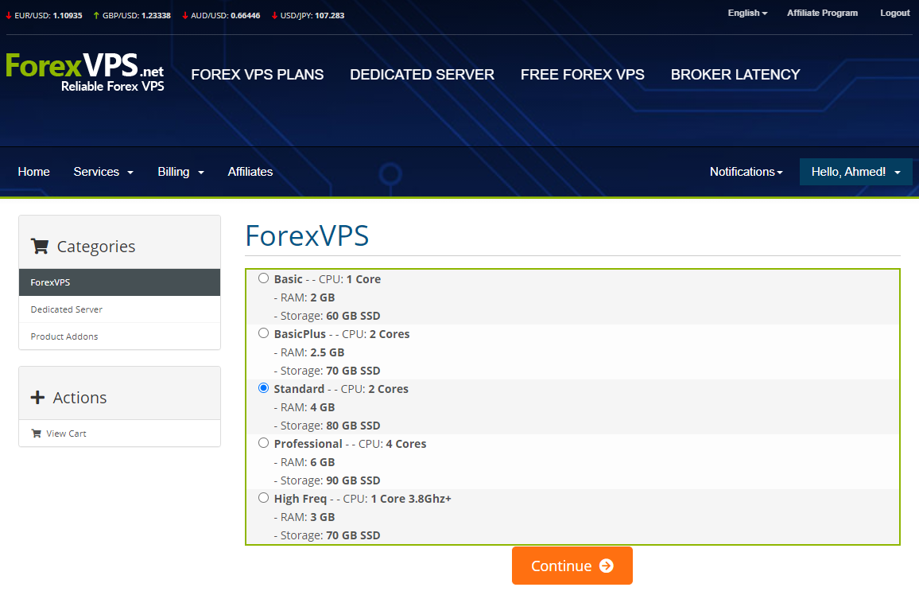Click the ForexVPS.net logo

click(x=85, y=72)
